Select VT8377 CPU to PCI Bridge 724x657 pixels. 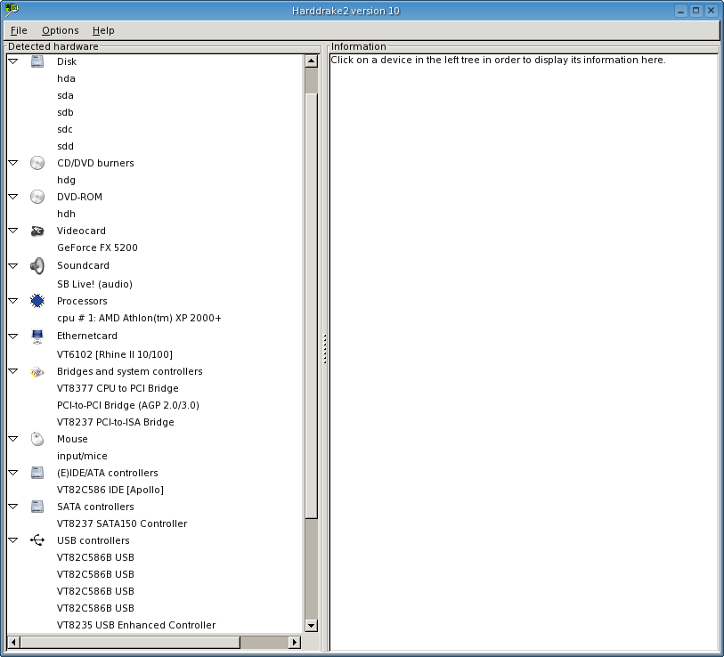coord(118,388)
